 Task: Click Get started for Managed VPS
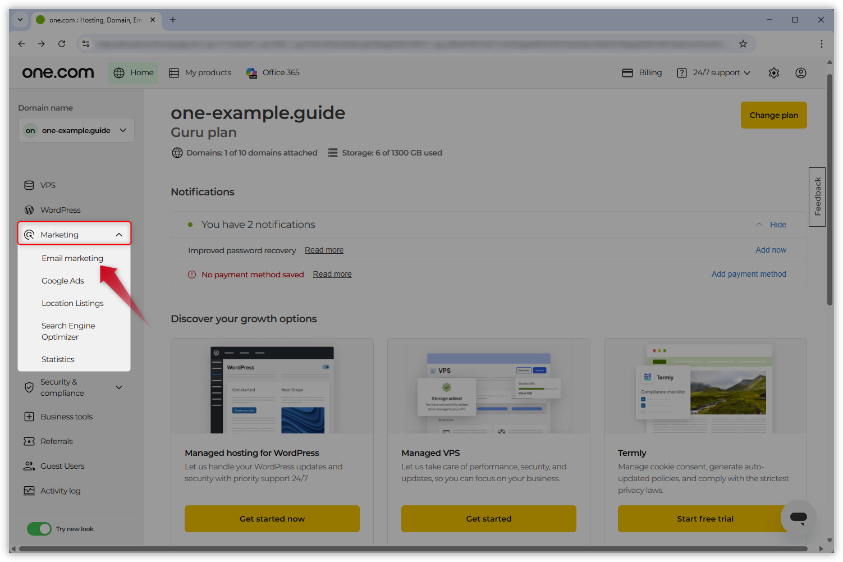click(x=489, y=519)
